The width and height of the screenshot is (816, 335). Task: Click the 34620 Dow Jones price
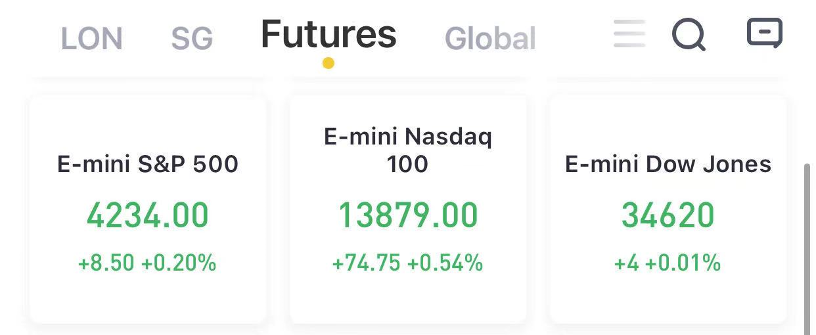668,215
